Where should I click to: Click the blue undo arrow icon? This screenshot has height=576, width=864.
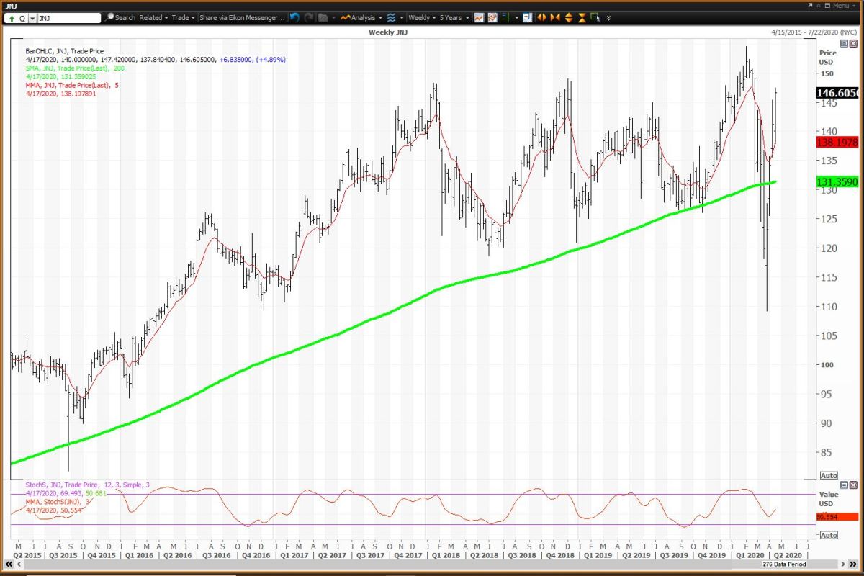pyautogui.click(x=295, y=17)
